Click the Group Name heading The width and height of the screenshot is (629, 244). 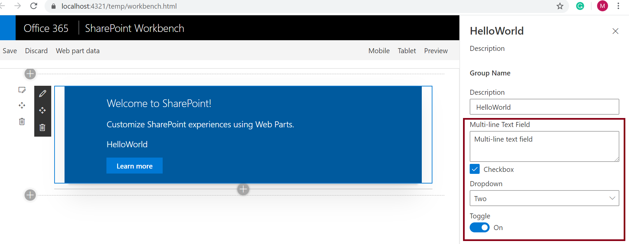490,73
